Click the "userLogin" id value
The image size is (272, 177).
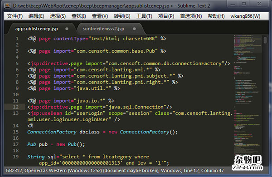89,113
